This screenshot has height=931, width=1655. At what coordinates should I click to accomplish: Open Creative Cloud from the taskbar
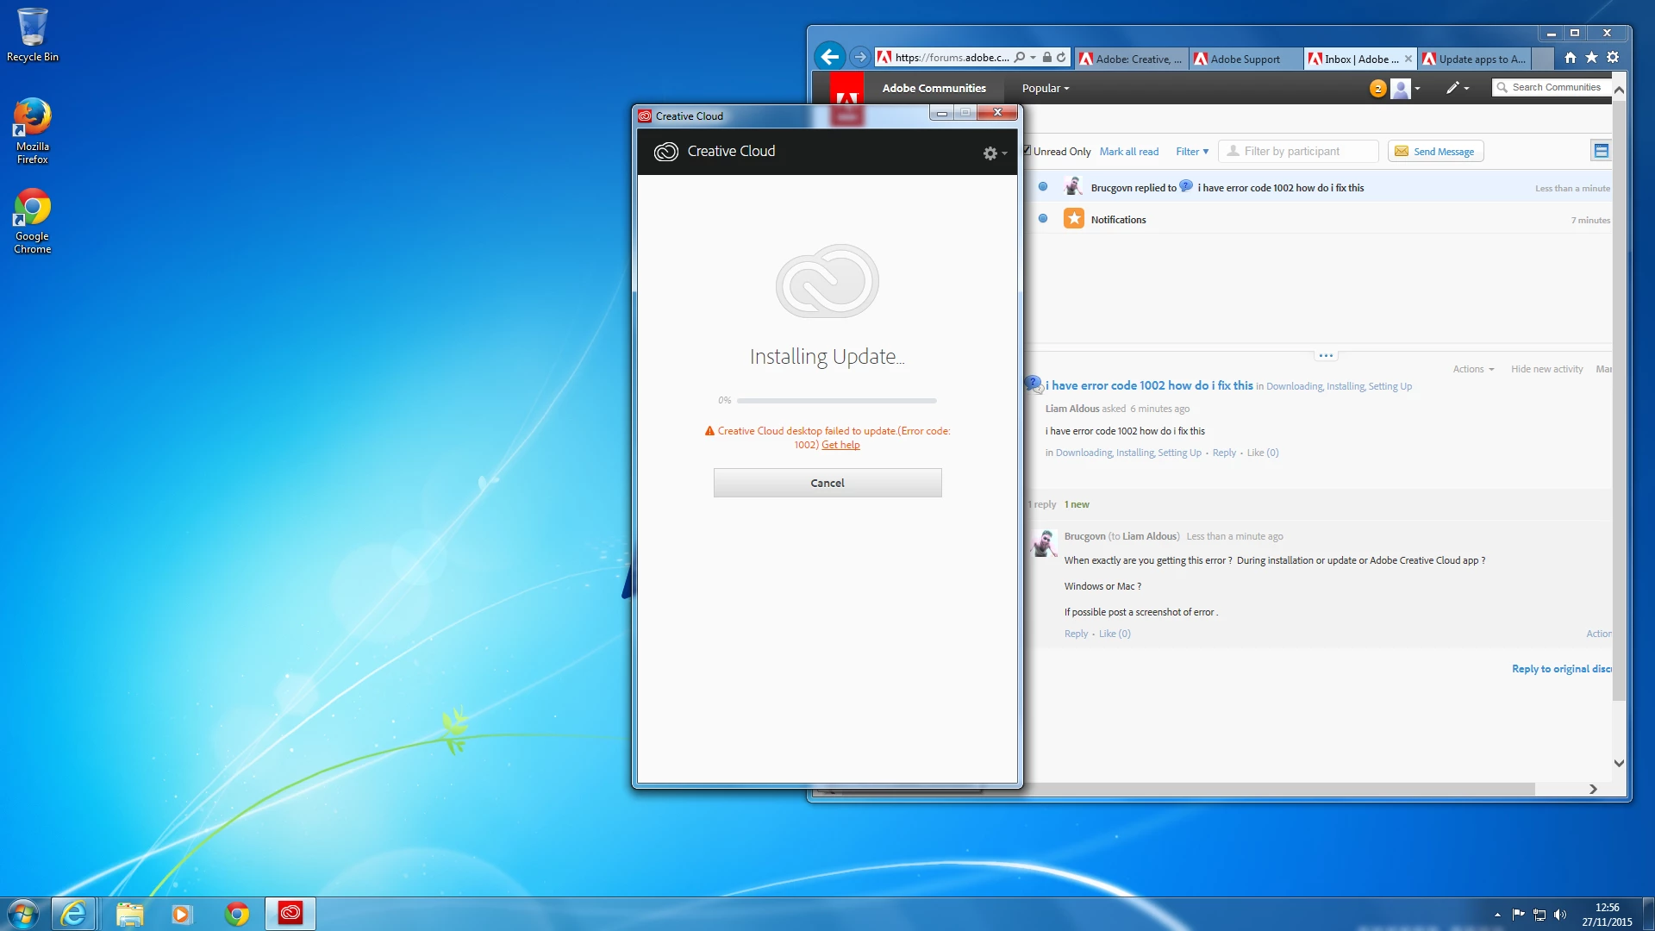[x=290, y=913]
